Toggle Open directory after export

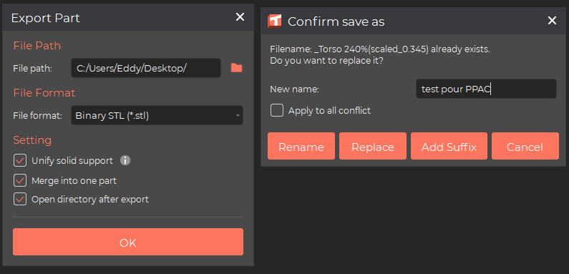click(20, 199)
